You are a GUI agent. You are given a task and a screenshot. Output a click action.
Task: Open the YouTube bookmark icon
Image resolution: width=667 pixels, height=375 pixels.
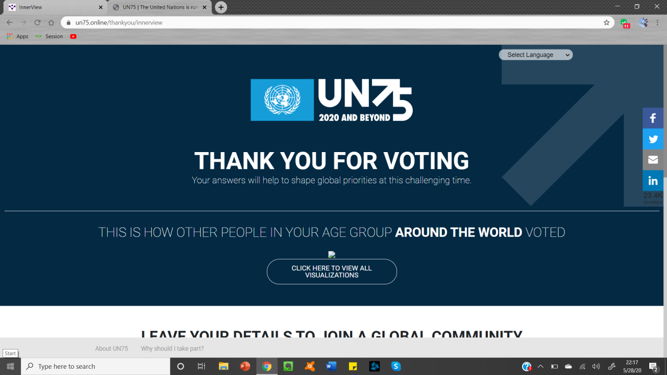click(x=73, y=36)
